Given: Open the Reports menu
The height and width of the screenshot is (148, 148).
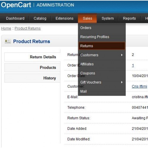Looking at the screenshot, I should 129,18.
